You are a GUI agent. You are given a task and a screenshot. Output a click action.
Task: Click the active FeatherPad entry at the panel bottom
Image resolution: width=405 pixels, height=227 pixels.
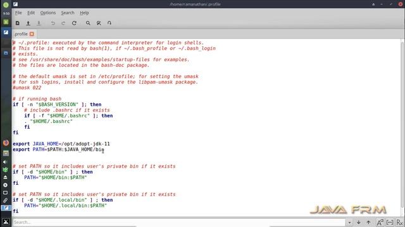[6, 207]
